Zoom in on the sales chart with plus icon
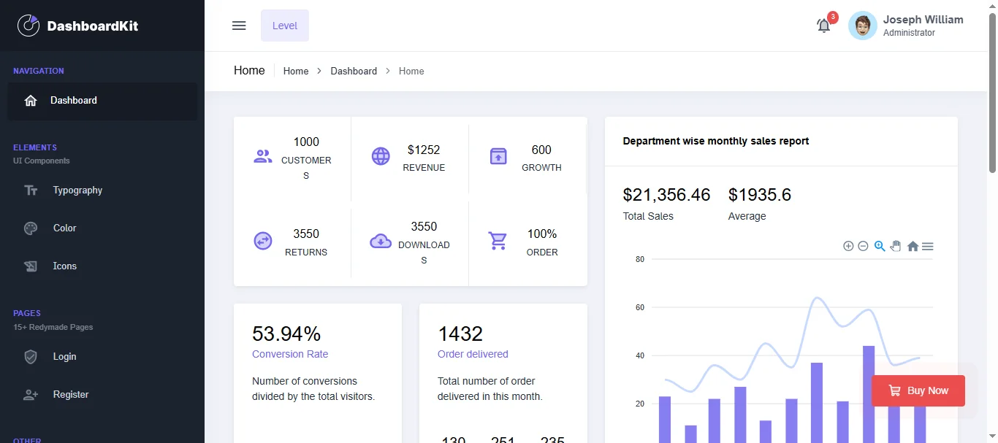Screen dimensions: 998x443 coord(848,246)
